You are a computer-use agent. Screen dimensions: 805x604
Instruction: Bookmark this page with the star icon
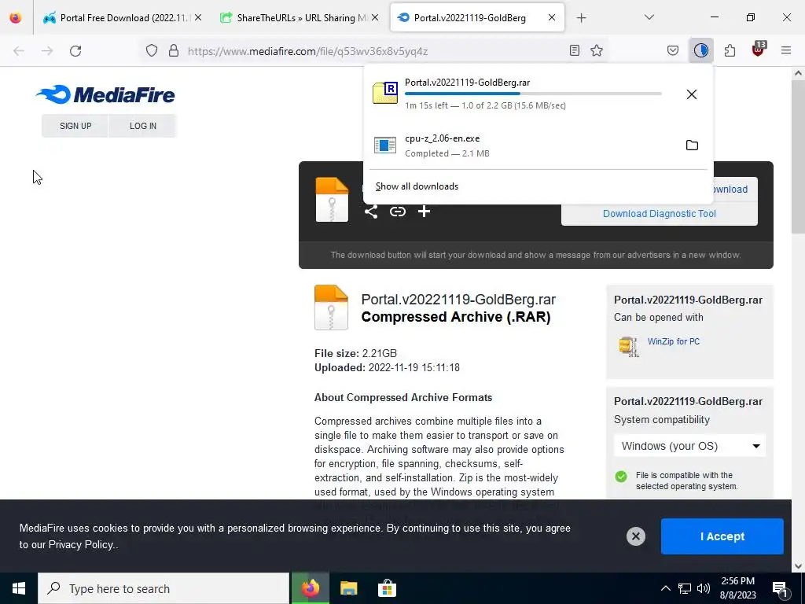pos(596,50)
